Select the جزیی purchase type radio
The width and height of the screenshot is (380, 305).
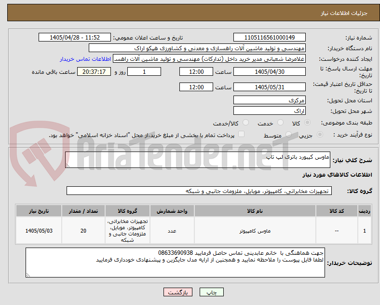pyautogui.click(x=320, y=135)
